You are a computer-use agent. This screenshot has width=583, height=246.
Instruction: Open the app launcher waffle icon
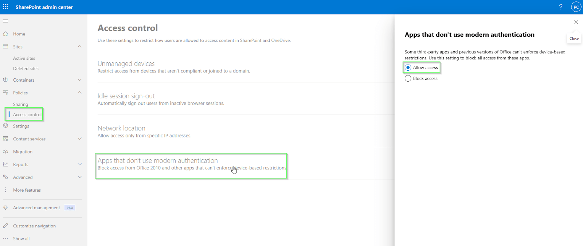5,7
